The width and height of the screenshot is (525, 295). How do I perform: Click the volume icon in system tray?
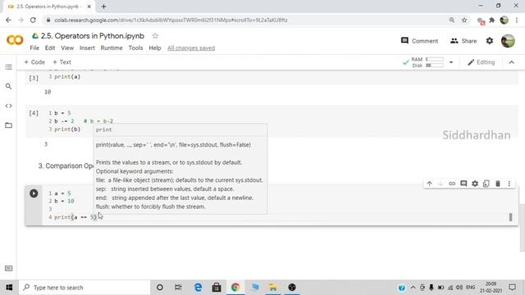[459, 288]
